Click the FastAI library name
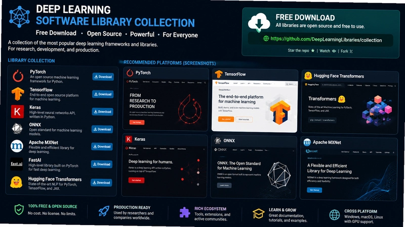Image resolution: width=405 pixels, height=227 pixels. click(35, 160)
